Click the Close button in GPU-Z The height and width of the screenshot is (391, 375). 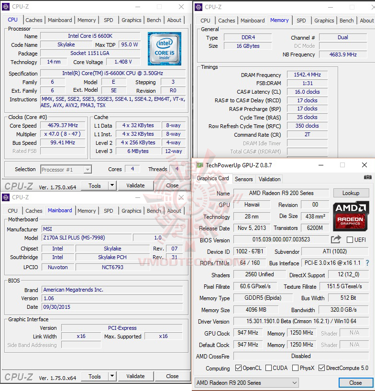coord(355,382)
